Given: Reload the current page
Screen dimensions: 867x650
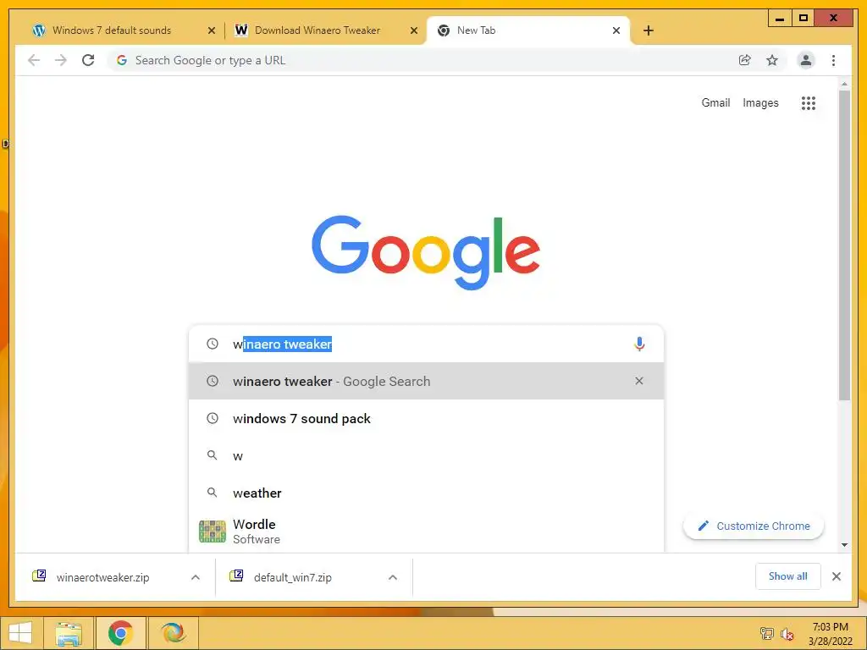Looking at the screenshot, I should 88,60.
